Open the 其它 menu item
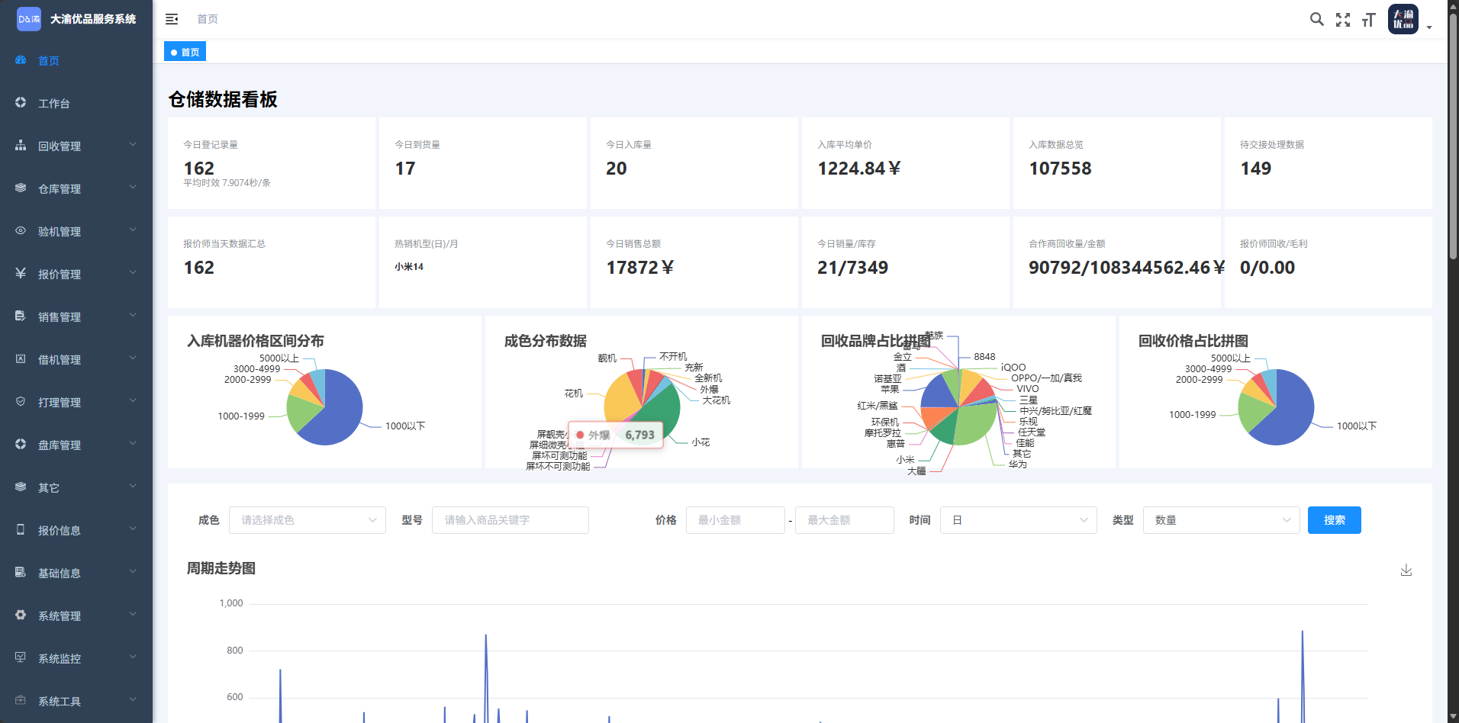Screen dimensions: 1459x723 pyautogui.click(x=76, y=487)
